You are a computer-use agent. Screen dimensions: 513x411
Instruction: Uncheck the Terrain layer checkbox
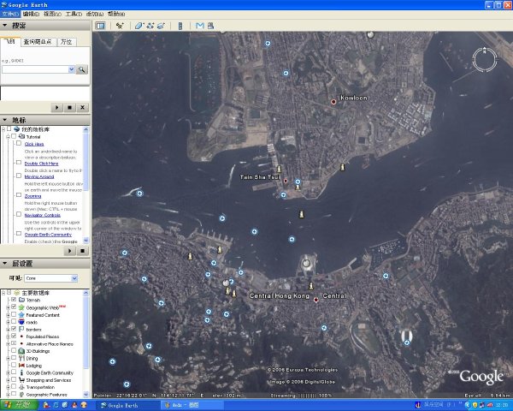coord(14,300)
